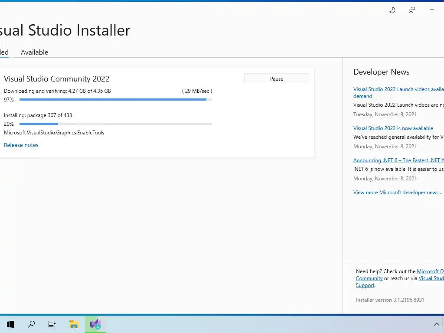Select 'Installing: package 307 of 433' text
Screen dimensions: 444x333
(38, 115)
